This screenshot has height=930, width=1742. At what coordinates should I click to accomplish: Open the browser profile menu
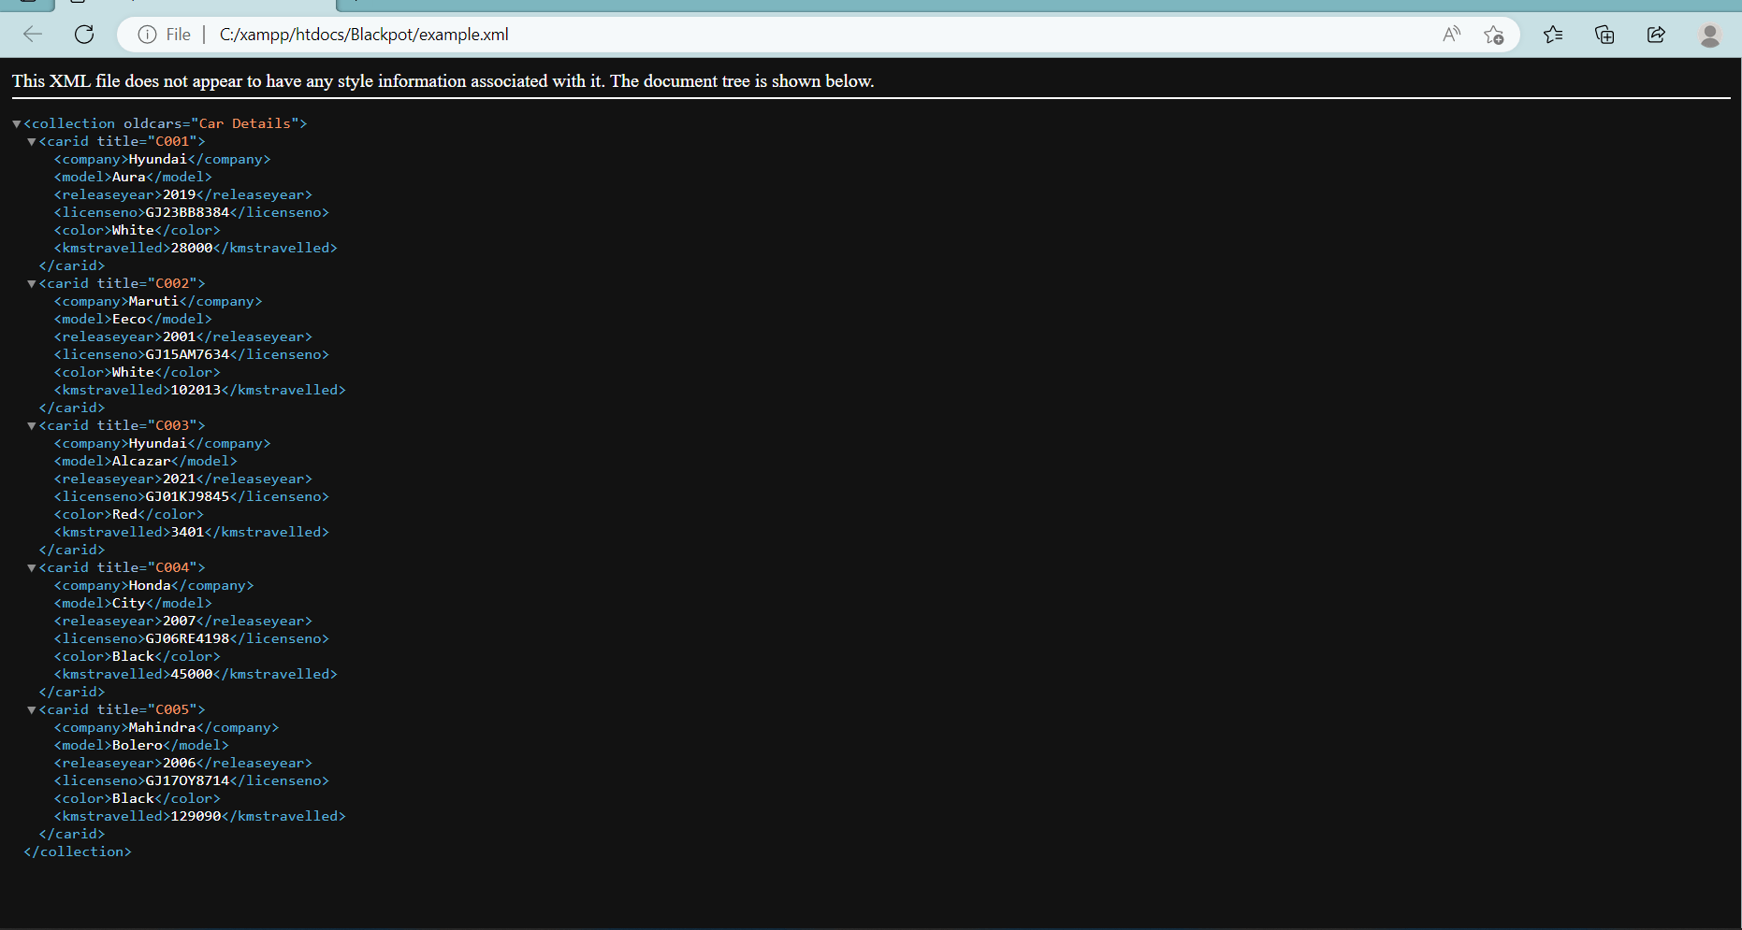point(1709,35)
